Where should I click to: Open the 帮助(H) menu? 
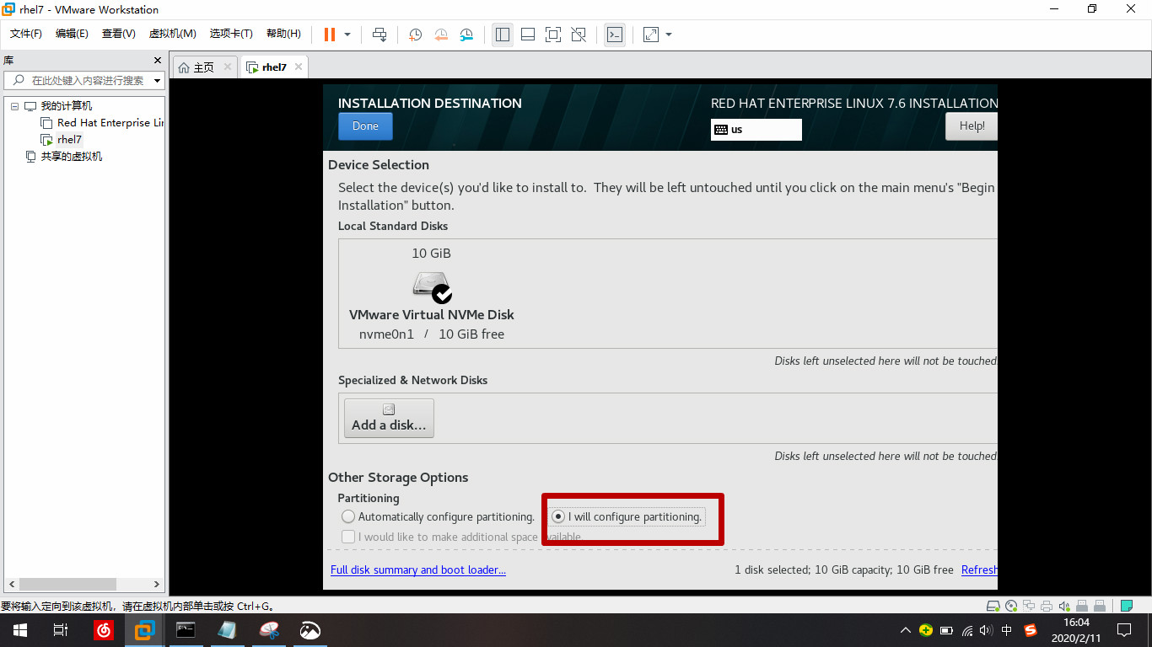tap(283, 34)
